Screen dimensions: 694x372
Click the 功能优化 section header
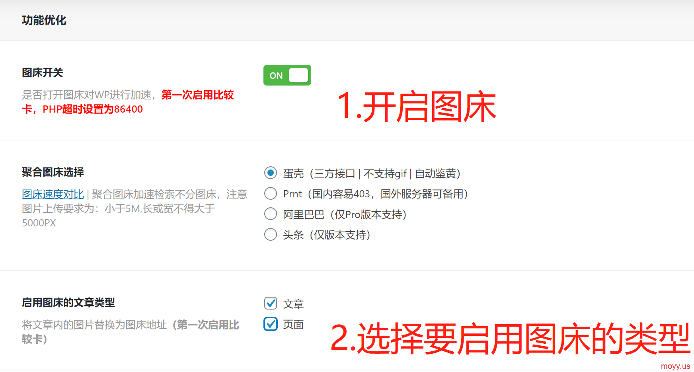click(x=44, y=20)
